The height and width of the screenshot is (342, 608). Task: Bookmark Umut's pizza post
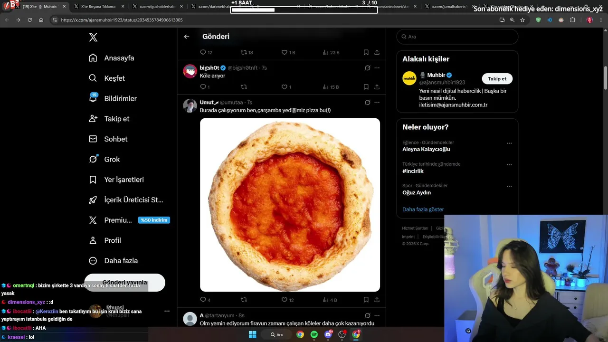pos(366,300)
